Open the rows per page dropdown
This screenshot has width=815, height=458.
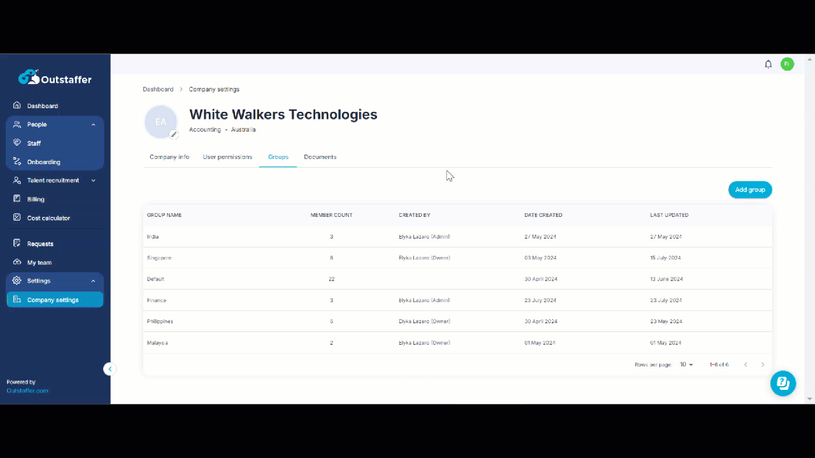coord(686,364)
